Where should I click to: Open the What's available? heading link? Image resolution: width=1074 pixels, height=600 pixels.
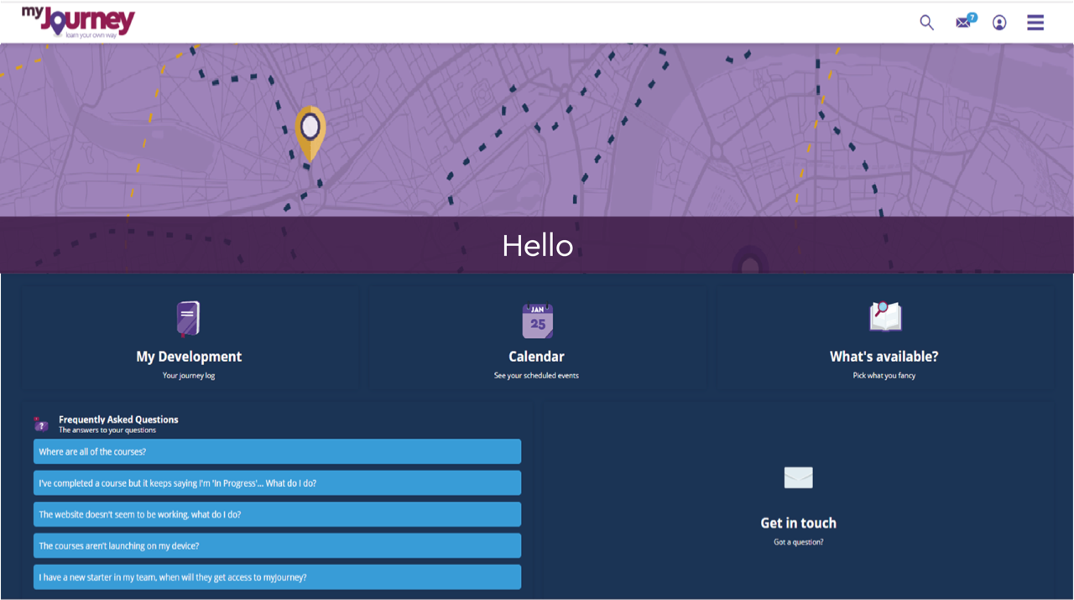click(x=884, y=357)
